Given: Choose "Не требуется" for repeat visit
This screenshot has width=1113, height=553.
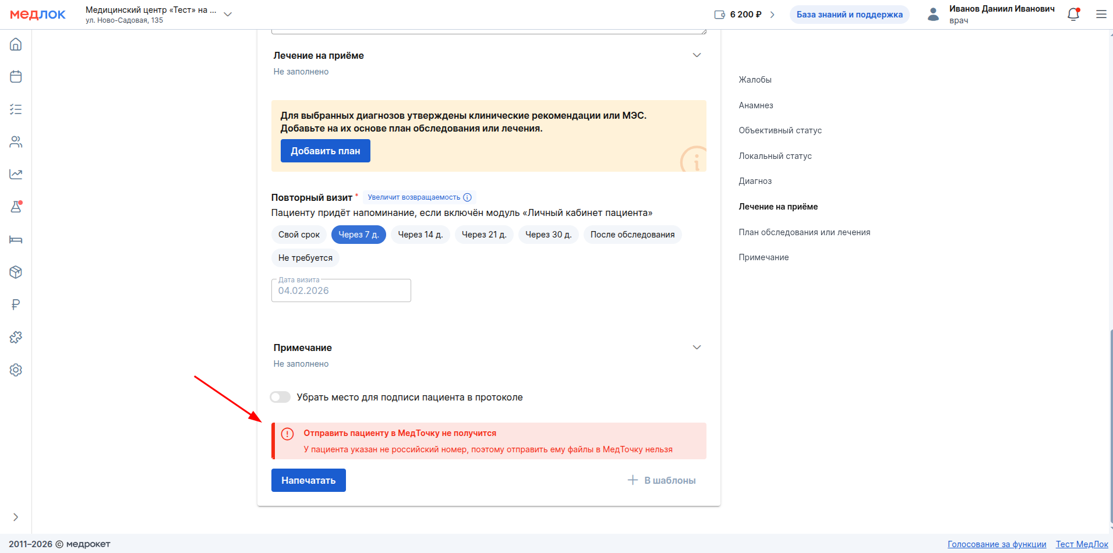Looking at the screenshot, I should coord(305,258).
